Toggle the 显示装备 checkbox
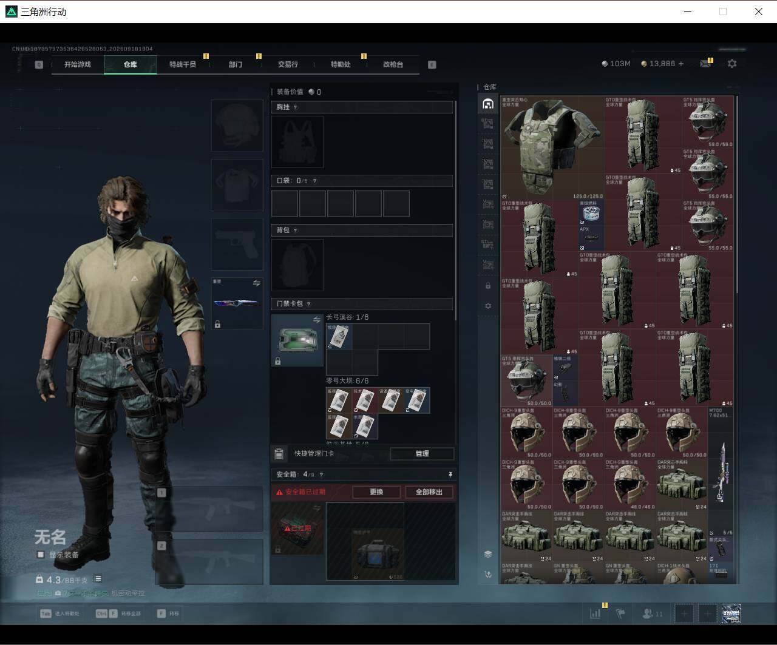Viewport: 777px width, 645px height. [41, 555]
